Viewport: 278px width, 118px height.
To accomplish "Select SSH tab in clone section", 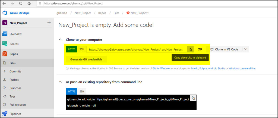I will tap(82, 49).
